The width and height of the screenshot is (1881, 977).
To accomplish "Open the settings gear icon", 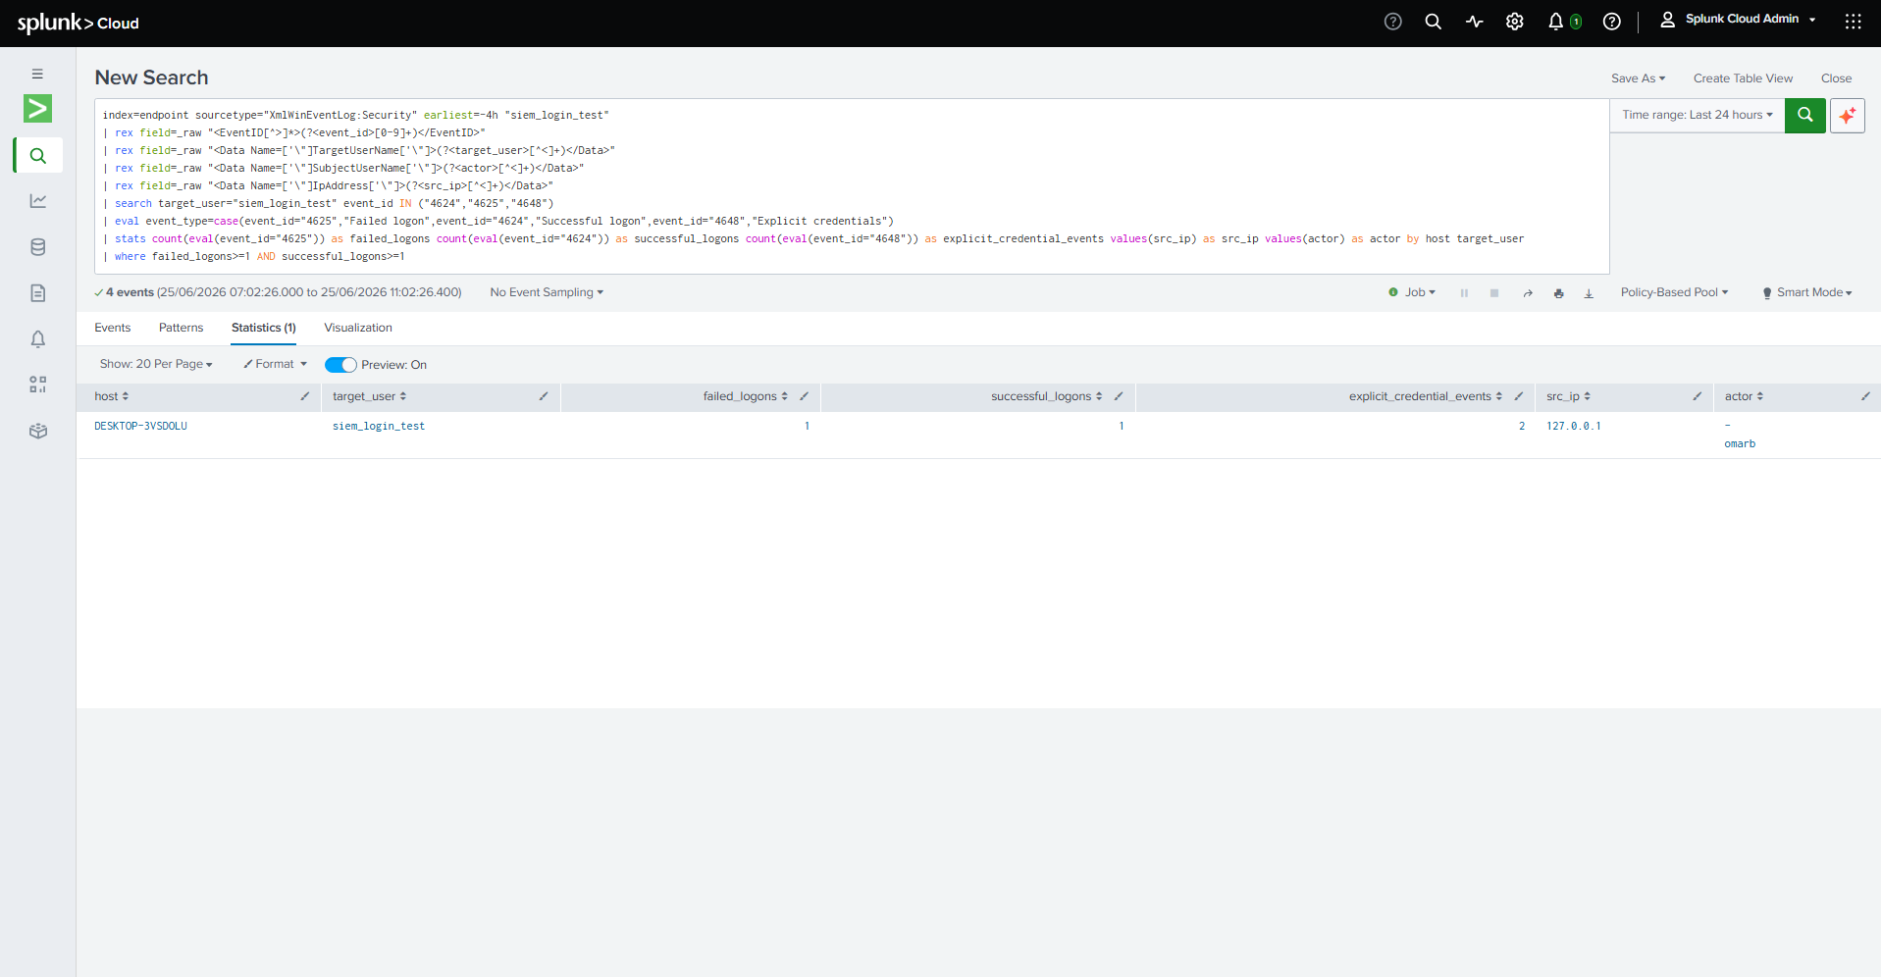I will pyautogui.click(x=1514, y=22).
